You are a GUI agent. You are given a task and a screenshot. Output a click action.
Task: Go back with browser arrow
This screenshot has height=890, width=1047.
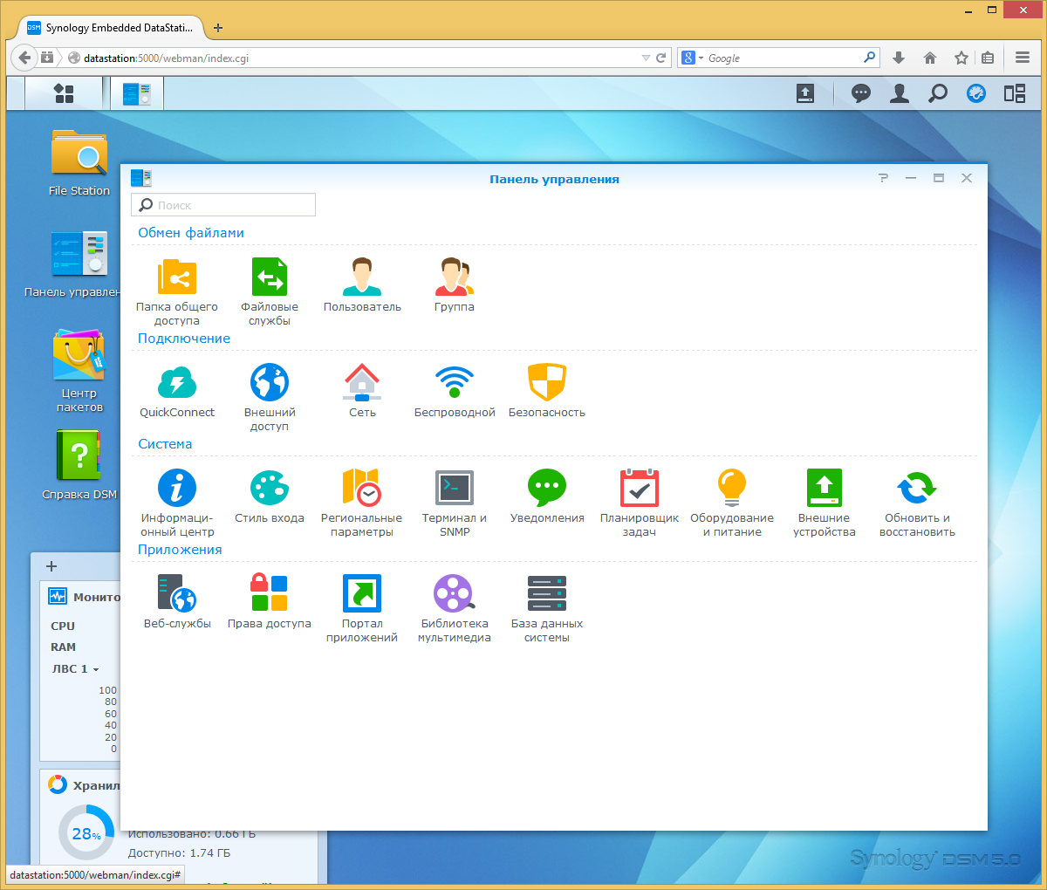coord(24,58)
